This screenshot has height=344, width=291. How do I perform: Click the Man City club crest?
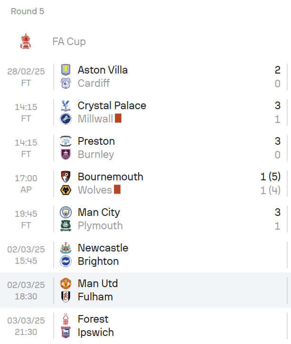66,212
